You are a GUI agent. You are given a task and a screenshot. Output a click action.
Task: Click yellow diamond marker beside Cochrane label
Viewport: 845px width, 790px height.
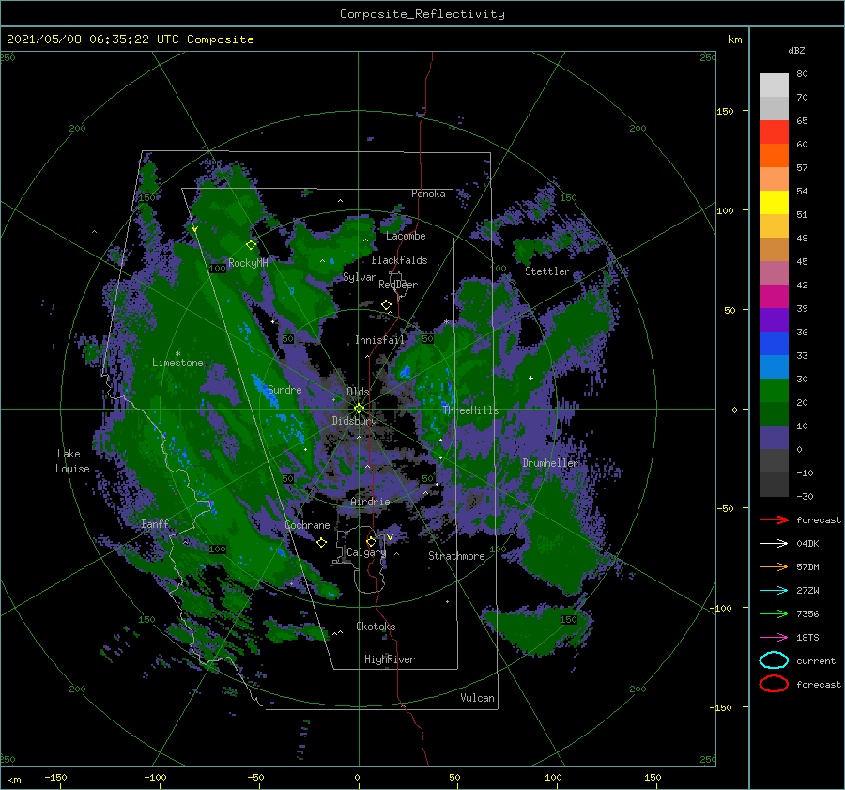(321, 543)
